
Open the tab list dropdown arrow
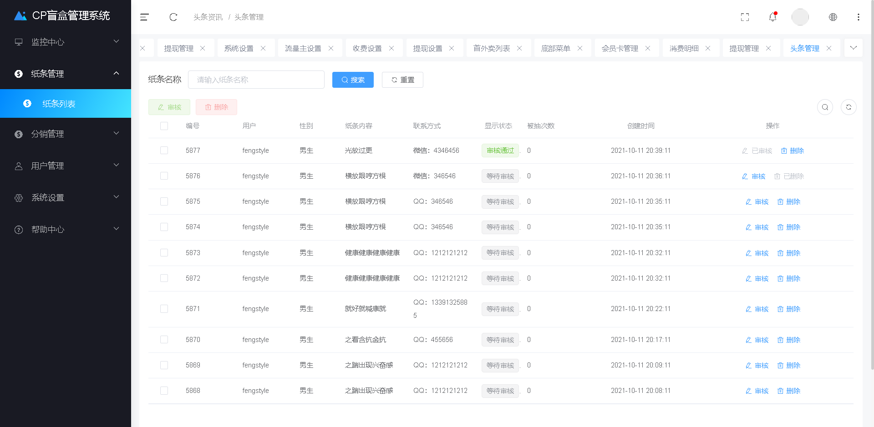853,48
